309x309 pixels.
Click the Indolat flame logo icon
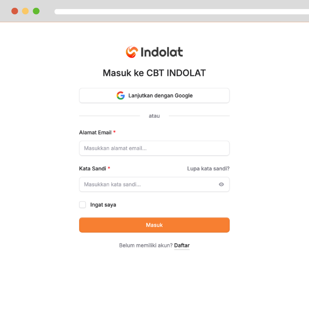pos(131,52)
